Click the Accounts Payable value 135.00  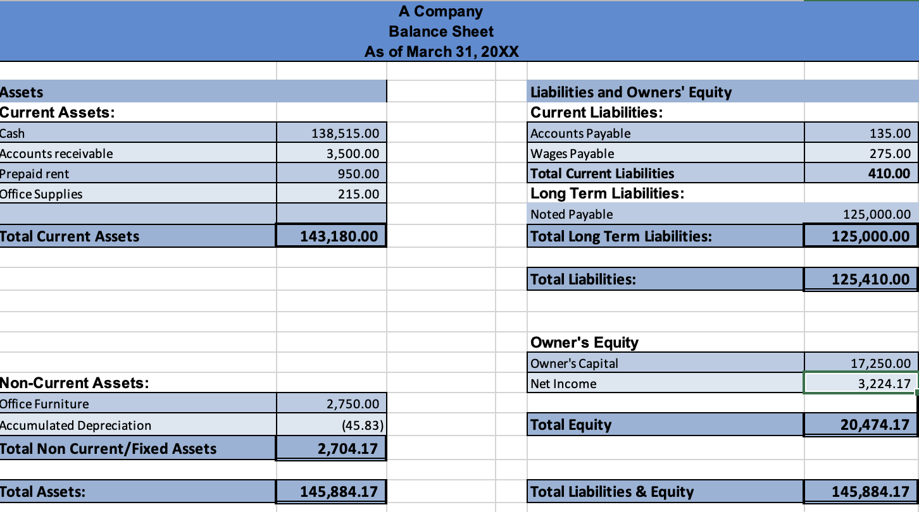click(x=861, y=133)
